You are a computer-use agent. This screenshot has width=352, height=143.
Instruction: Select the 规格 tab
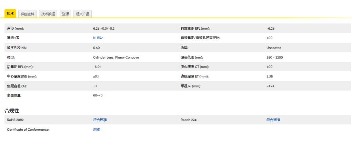point(10,14)
